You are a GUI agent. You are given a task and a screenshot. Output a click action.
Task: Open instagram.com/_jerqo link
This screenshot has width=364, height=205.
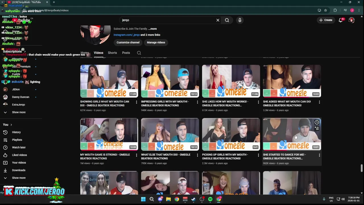127,35
